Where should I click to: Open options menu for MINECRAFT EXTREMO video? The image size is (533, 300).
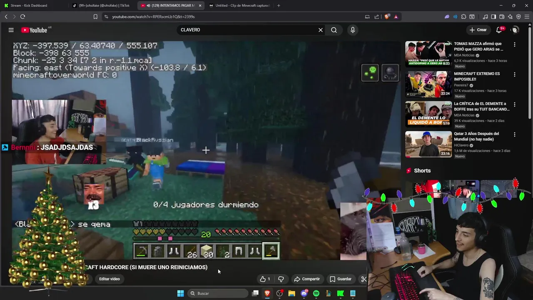(x=514, y=75)
